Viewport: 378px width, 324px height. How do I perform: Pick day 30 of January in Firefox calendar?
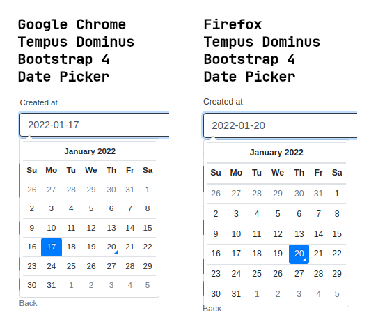point(216,294)
